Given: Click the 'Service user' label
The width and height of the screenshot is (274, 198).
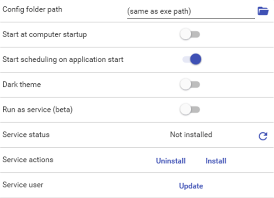Looking at the screenshot, I should [23, 185].
